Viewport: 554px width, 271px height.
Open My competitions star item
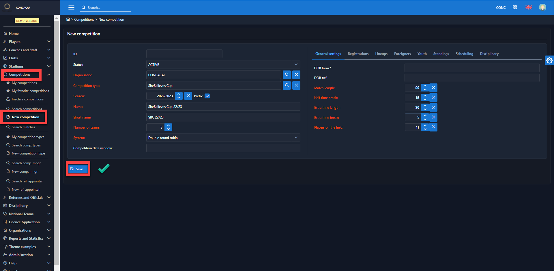[24, 83]
